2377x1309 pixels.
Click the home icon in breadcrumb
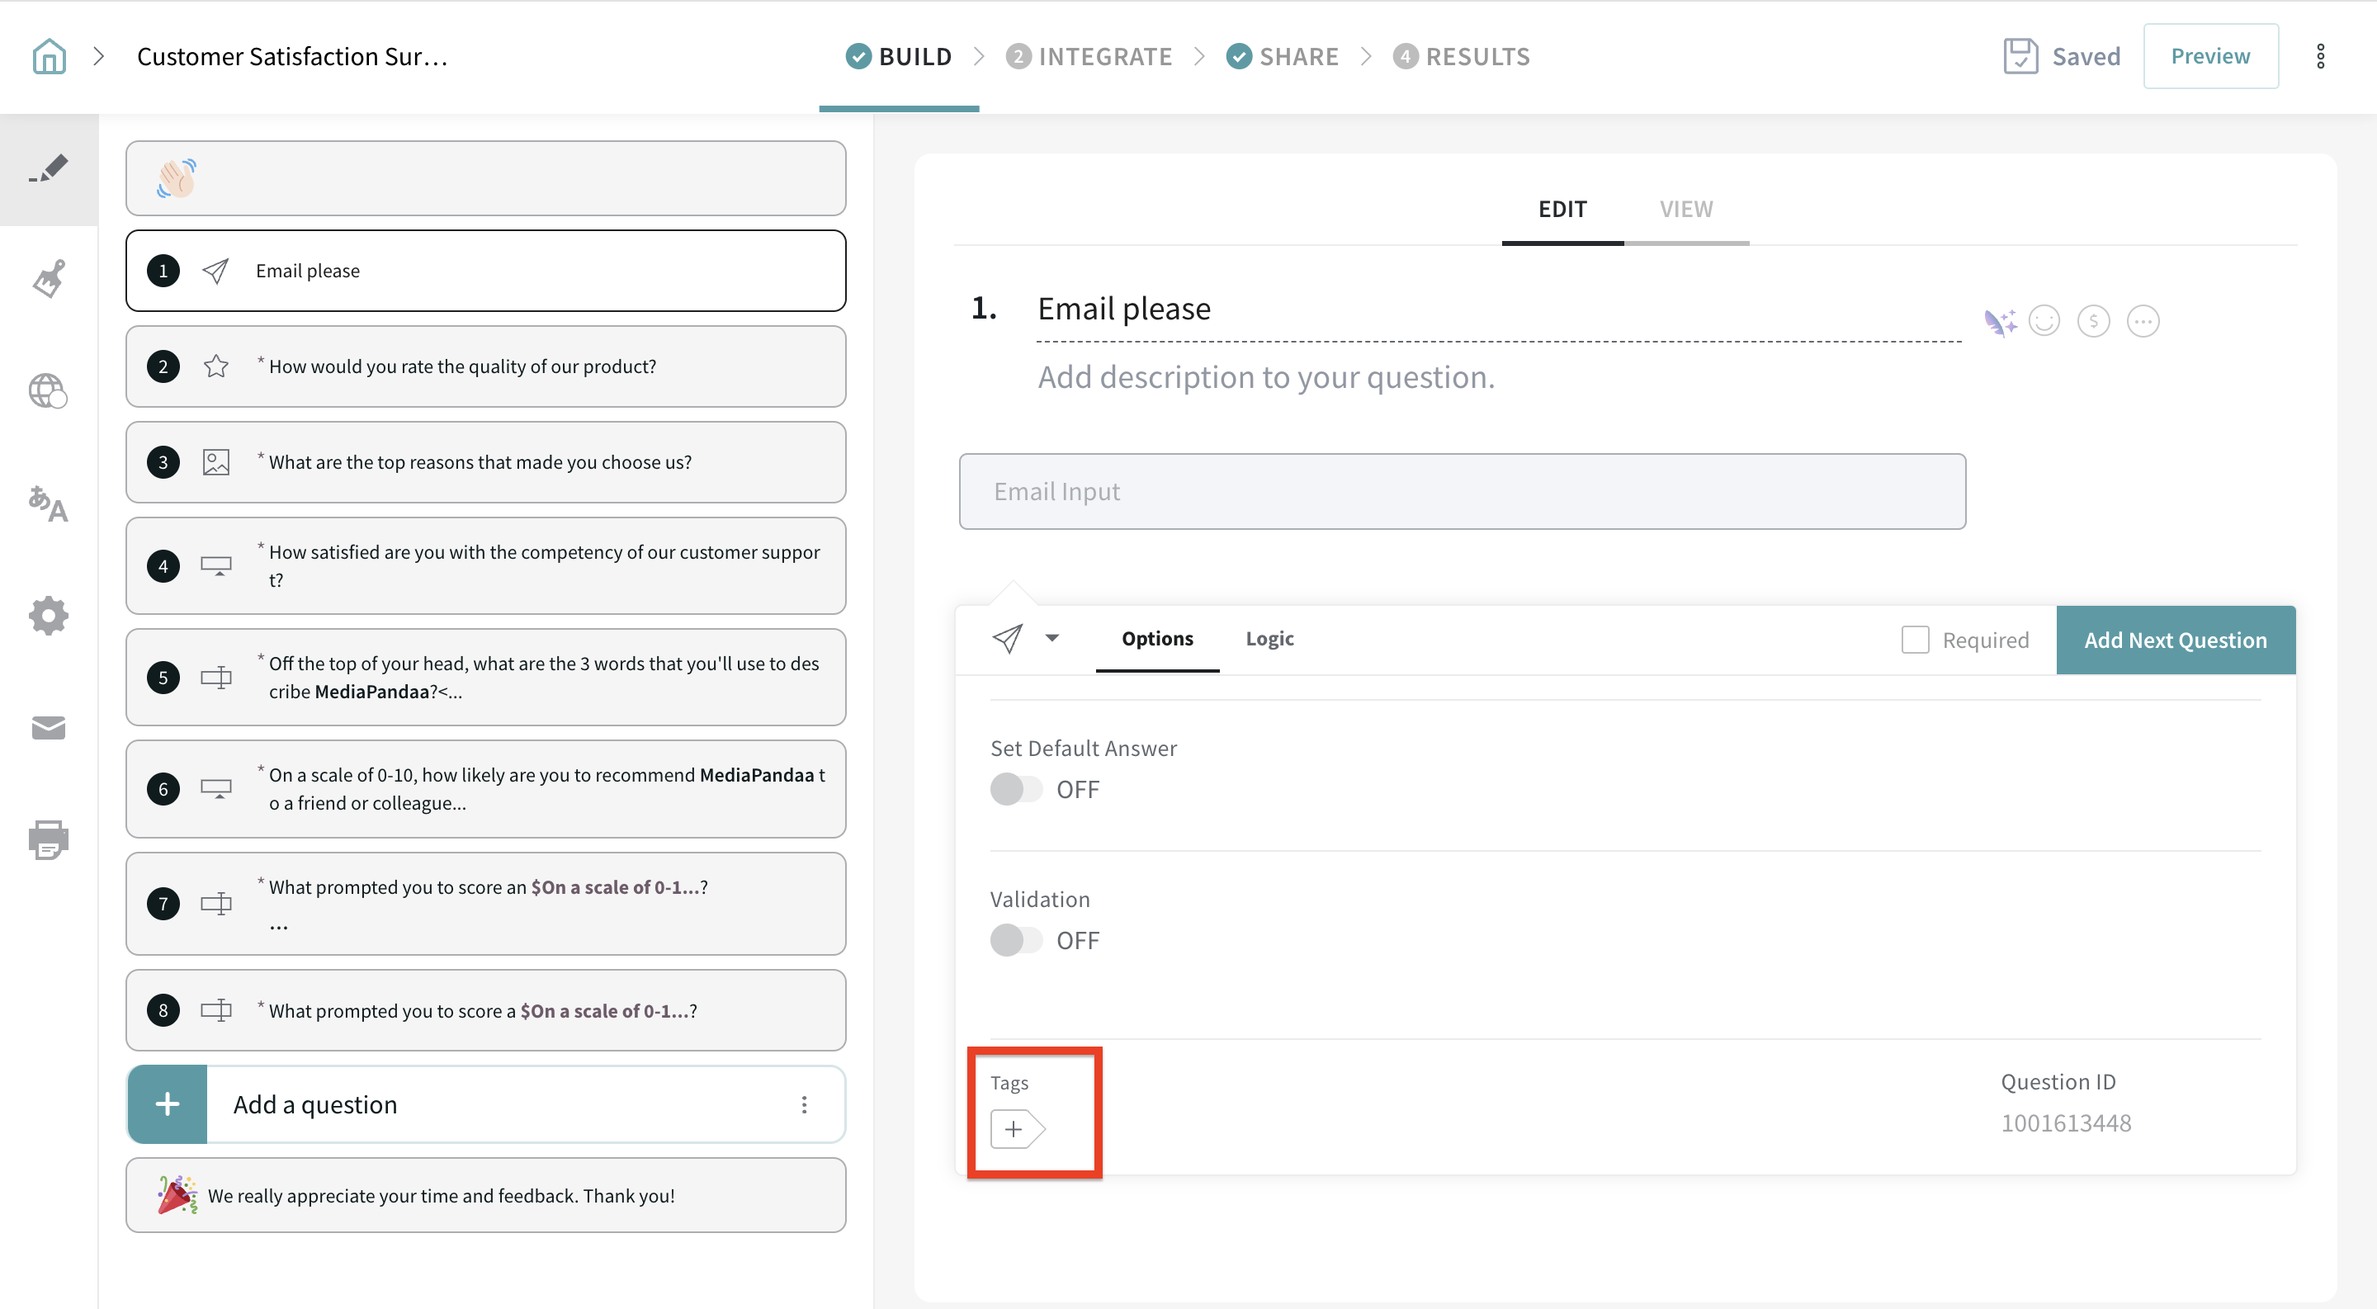(x=49, y=56)
